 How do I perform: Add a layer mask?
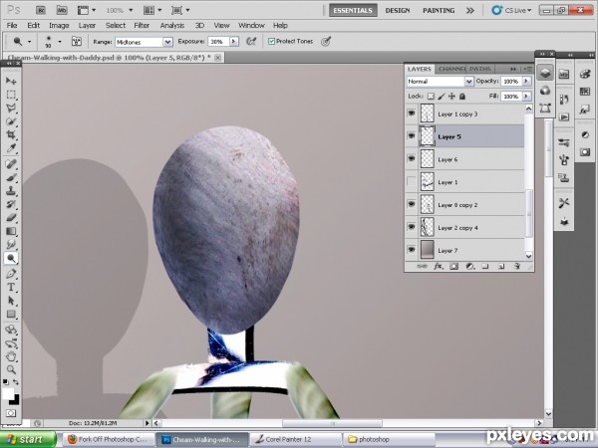pyautogui.click(x=453, y=266)
